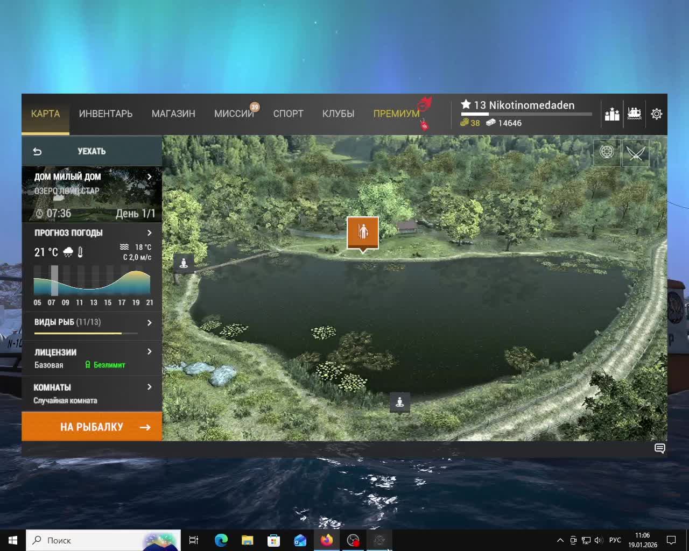Click the ОЗЕРО ЛОУН СТАР lake name

(x=67, y=191)
